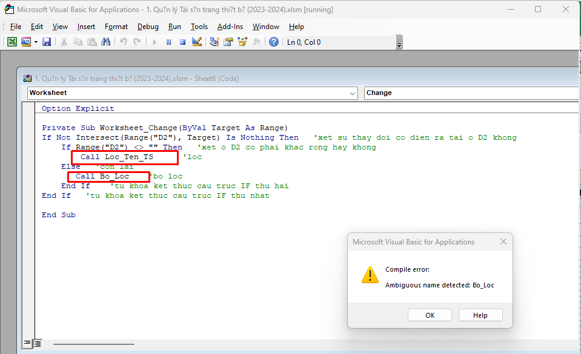Click the Insert UserForm toolbar icon

coord(26,42)
